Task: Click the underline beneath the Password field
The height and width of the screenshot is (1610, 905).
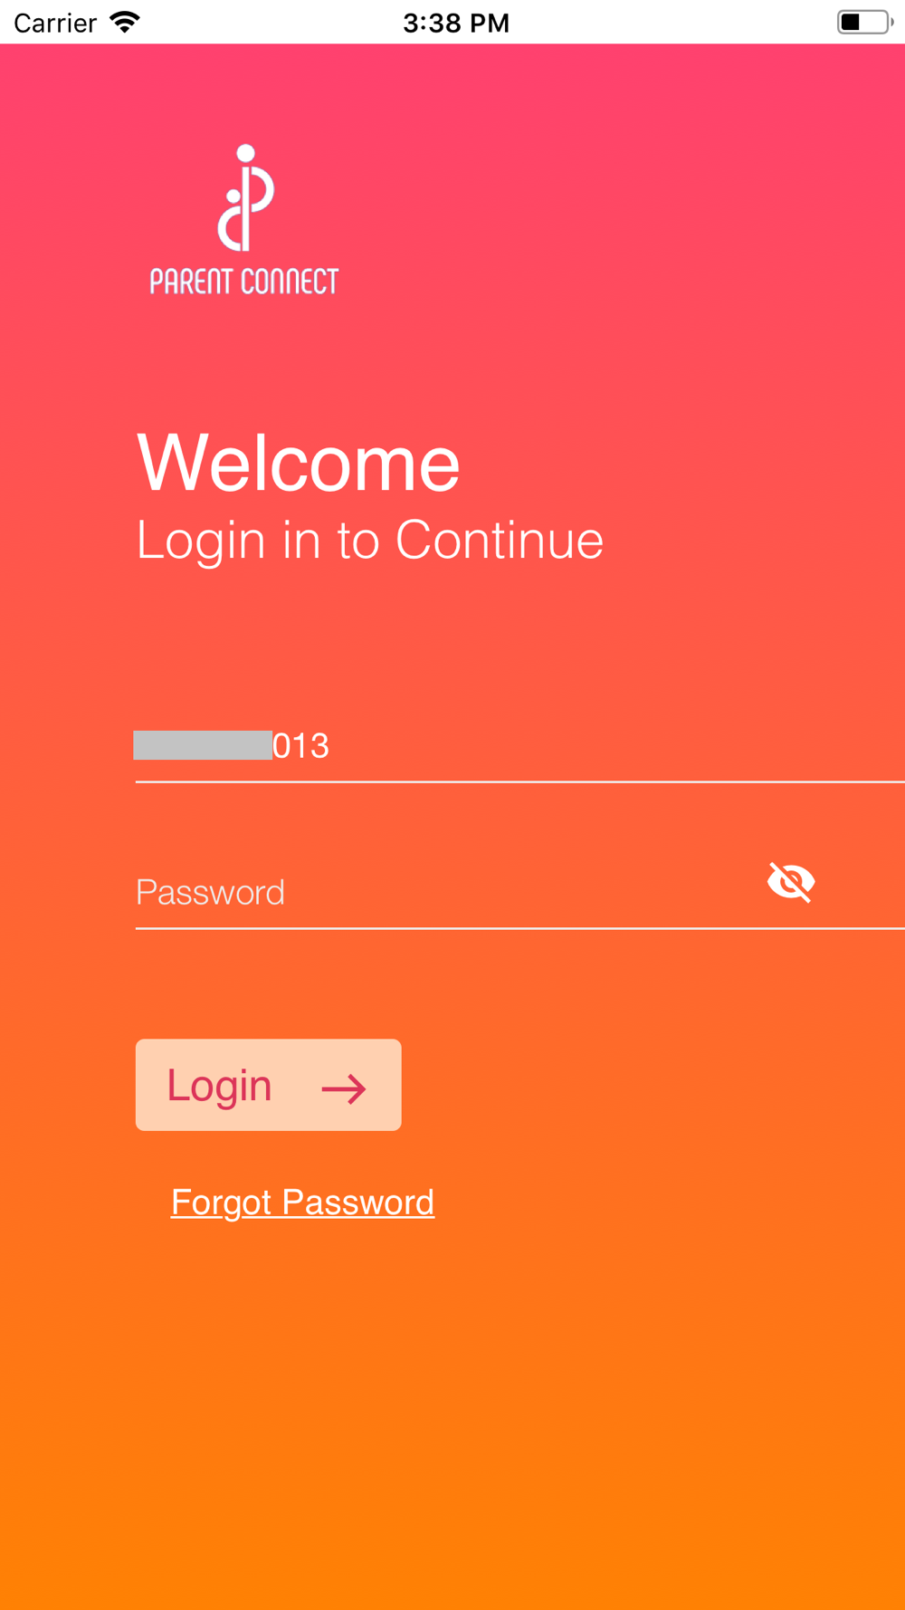Action: point(519,928)
